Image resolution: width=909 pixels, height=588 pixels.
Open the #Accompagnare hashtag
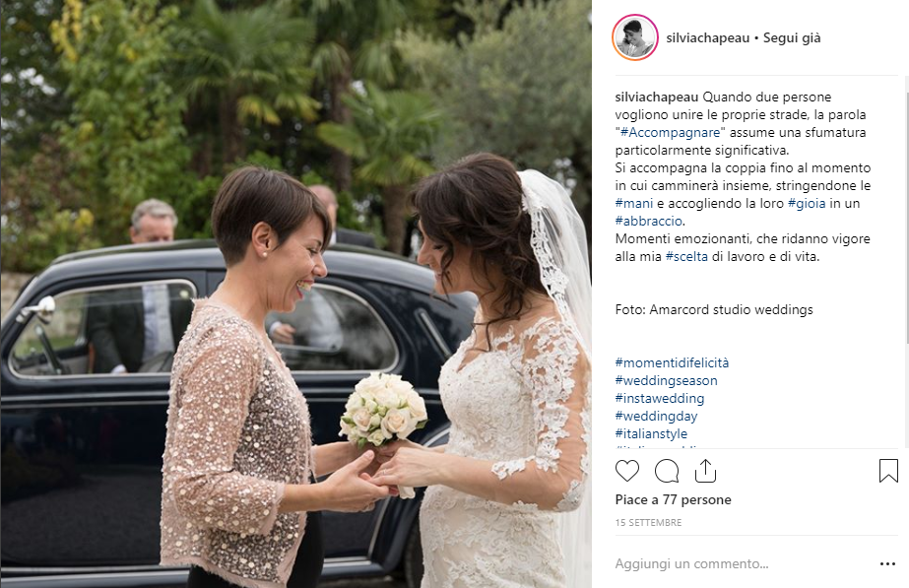tap(670, 133)
